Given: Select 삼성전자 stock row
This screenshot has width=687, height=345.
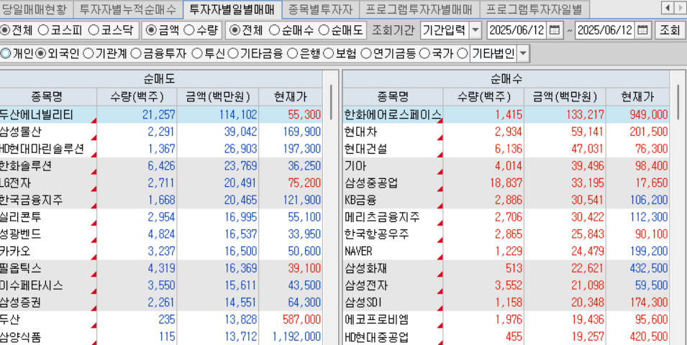Looking at the screenshot, I should (506, 285).
